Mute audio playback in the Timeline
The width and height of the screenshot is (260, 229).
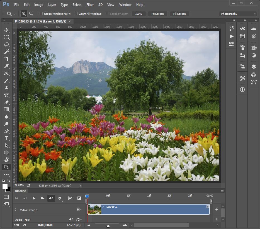(x=51, y=198)
